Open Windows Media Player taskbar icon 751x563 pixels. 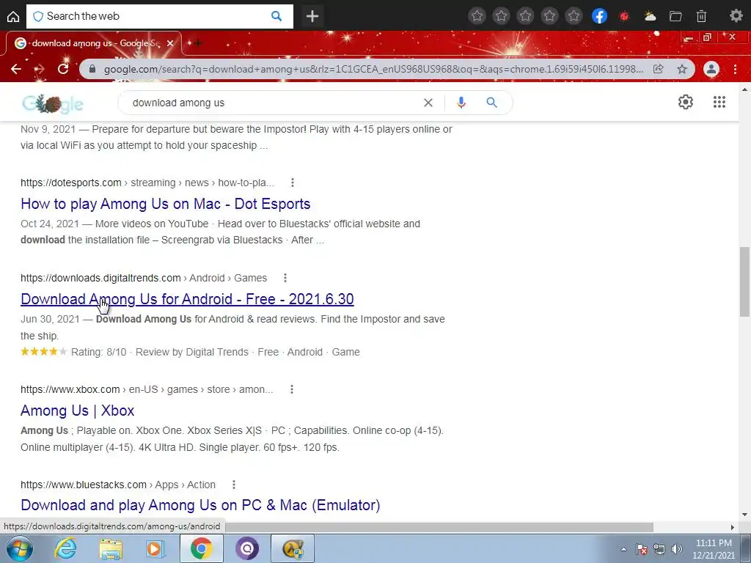coord(154,548)
